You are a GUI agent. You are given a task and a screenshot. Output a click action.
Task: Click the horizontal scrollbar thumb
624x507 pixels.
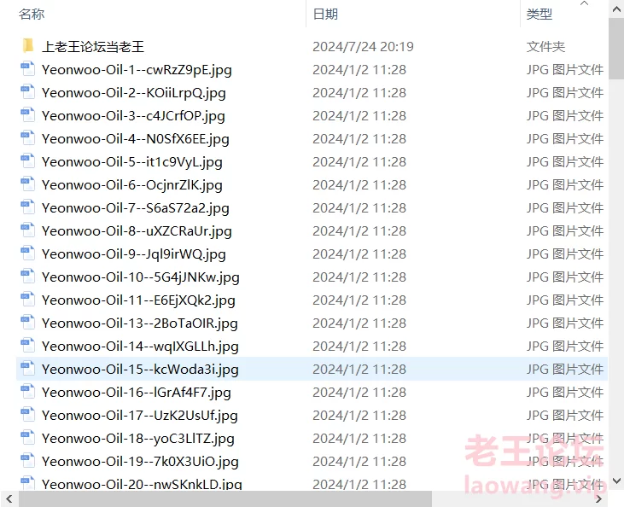pyautogui.click(x=225, y=499)
